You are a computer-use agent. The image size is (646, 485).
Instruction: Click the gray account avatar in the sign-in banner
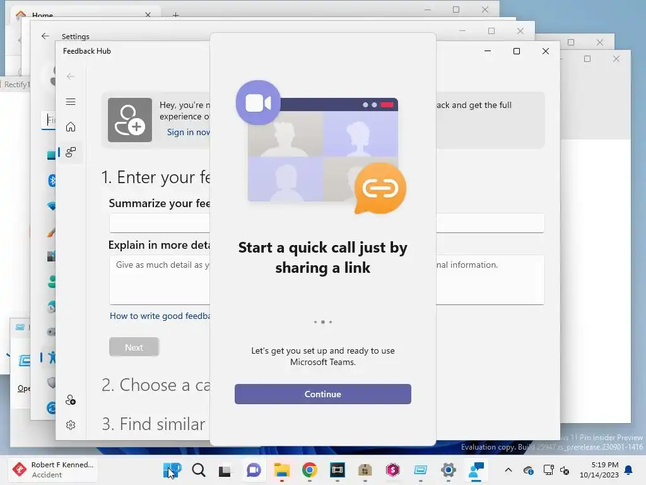pyautogui.click(x=130, y=120)
